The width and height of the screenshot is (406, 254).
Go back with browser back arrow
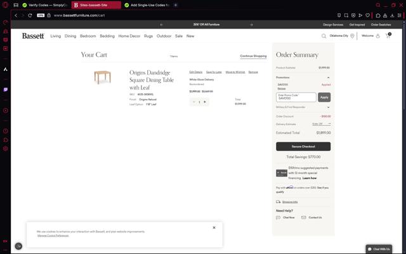point(16,15)
